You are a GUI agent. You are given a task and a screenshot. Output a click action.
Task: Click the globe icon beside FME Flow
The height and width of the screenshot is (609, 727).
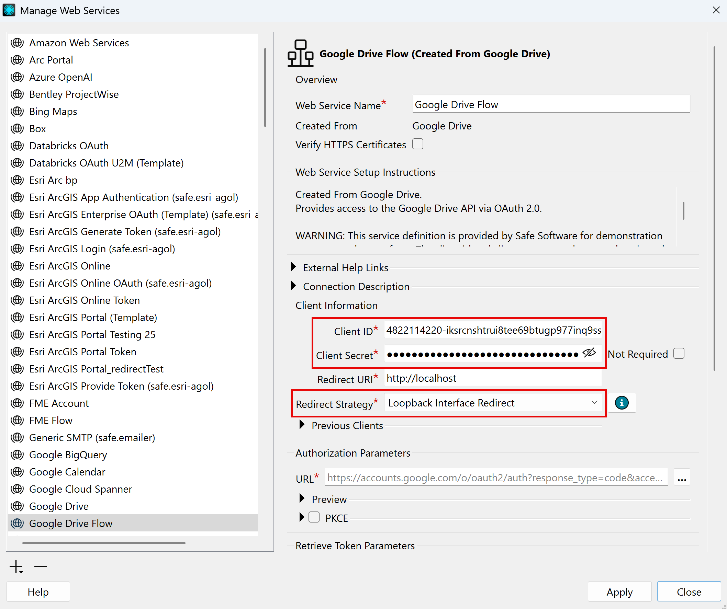[x=17, y=421]
